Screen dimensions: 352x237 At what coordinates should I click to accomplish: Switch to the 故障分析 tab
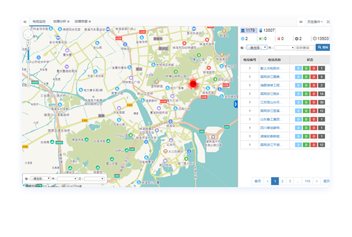tap(60, 22)
